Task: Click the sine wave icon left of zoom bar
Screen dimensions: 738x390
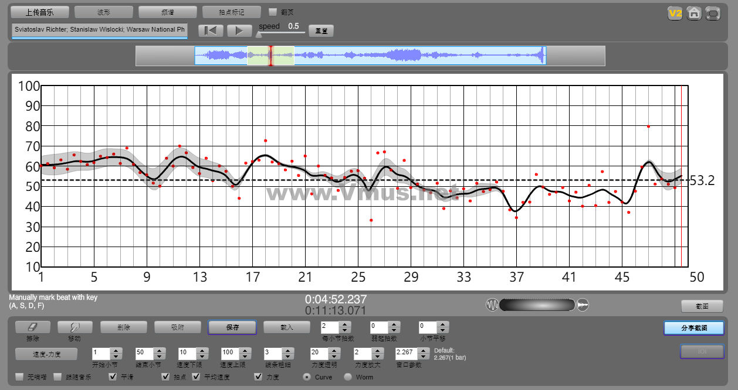Action: [492, 305]
